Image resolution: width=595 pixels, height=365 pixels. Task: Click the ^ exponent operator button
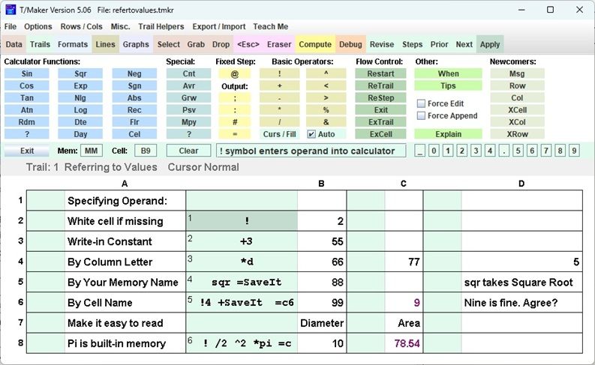(x=326, y=73)
